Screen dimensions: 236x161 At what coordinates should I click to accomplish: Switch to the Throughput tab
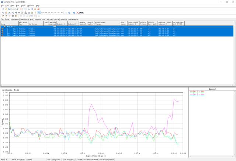click(15, 19)
